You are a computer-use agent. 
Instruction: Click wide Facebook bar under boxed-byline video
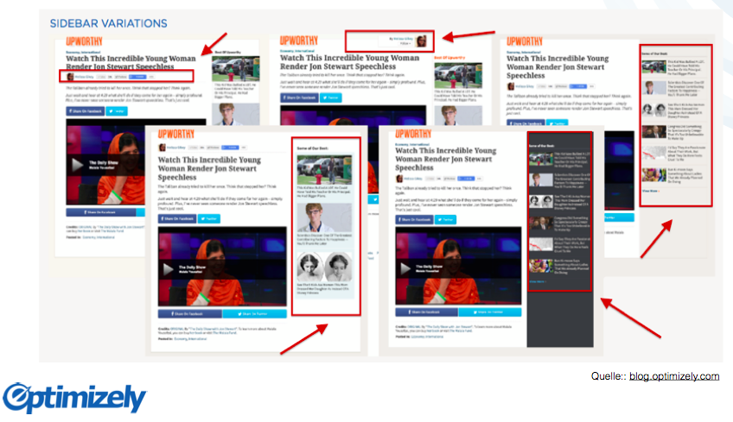[101, 212]
